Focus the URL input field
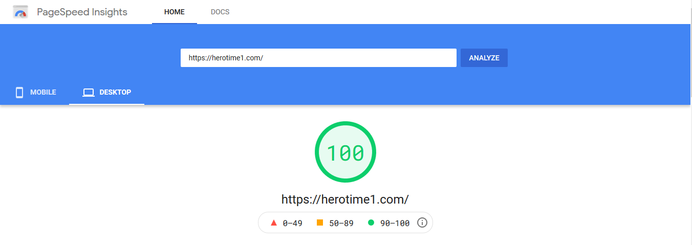 pos(318,58)
